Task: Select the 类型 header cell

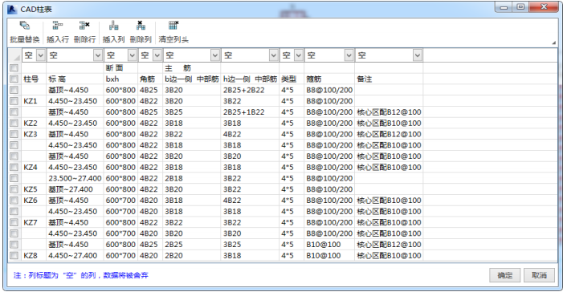Action: [x=292, y=79]
